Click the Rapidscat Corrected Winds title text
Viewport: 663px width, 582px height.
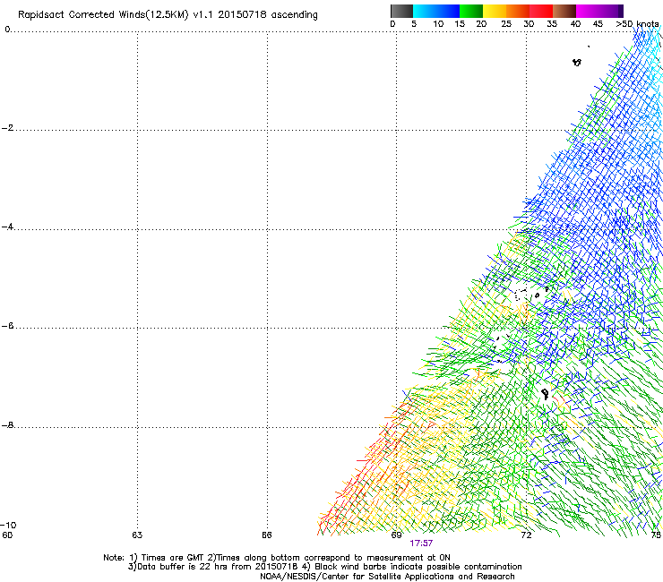[168, 14]
